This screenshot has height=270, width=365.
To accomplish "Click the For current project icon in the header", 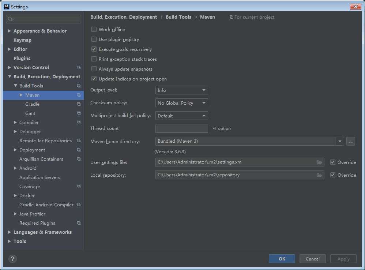I will point(231,17).
